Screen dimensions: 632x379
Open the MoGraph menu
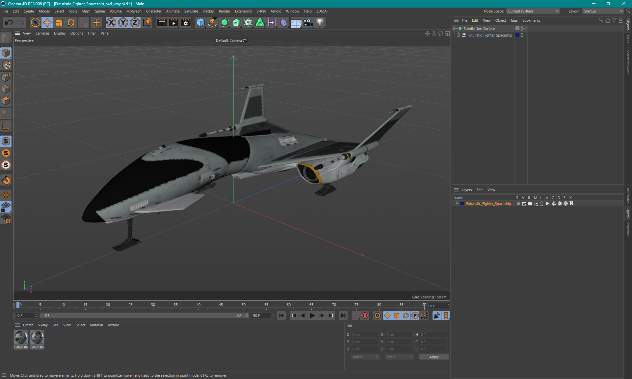coord(134,11)
